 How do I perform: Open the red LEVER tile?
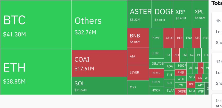[x=138, y=73]
